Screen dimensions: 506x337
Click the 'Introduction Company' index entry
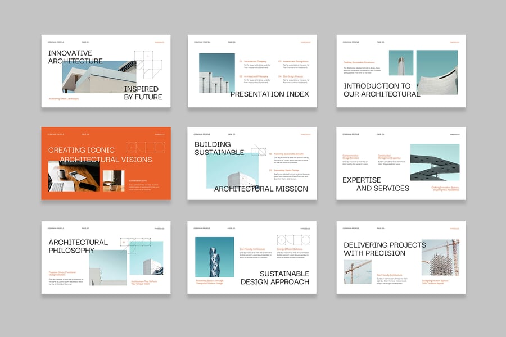tap(255, 62)
